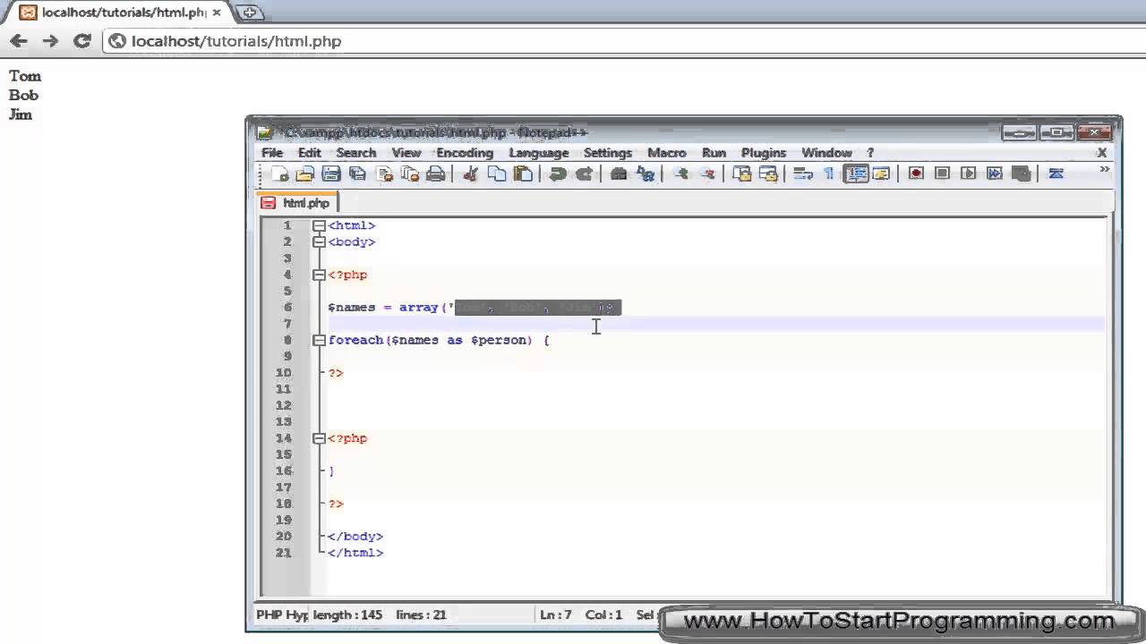Open the Edit menu

pyautogui.click(x=310, y=153)
